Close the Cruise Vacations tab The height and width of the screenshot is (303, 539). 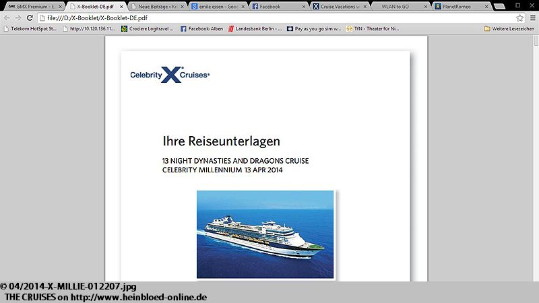[x=364, y=7]
